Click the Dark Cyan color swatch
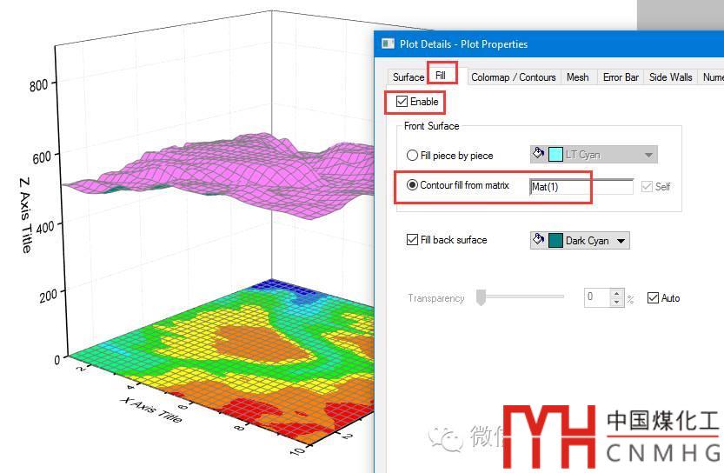This screenshot has width=724, height=473. [555, 241]
